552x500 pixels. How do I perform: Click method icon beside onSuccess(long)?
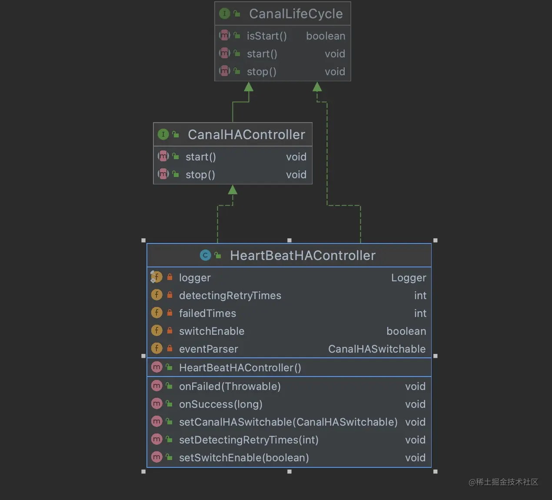coord(156,403)
